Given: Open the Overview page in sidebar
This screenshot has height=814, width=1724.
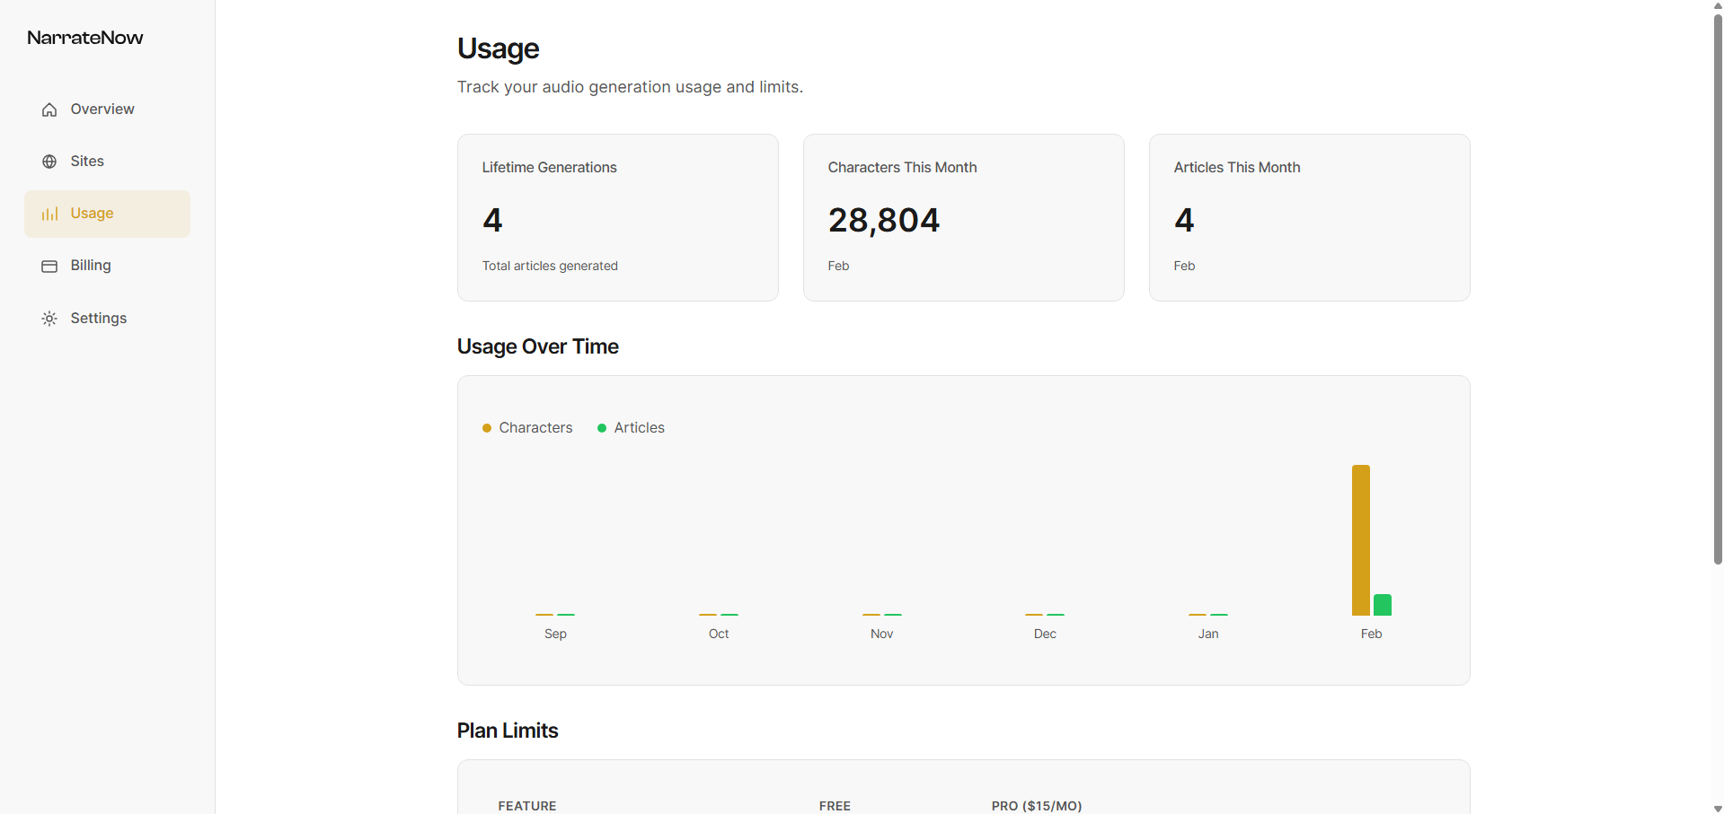Looking at the screenshot, I should point(102,109).
